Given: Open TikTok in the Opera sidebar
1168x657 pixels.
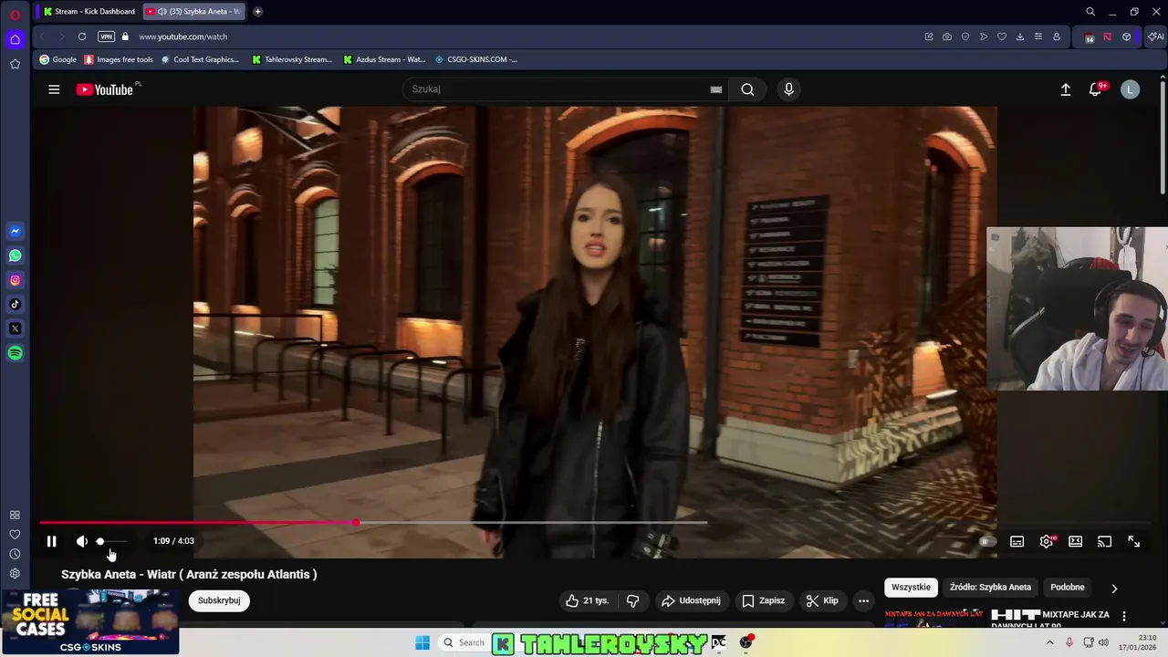Looking at the screenshot, I should click(15, 304).
